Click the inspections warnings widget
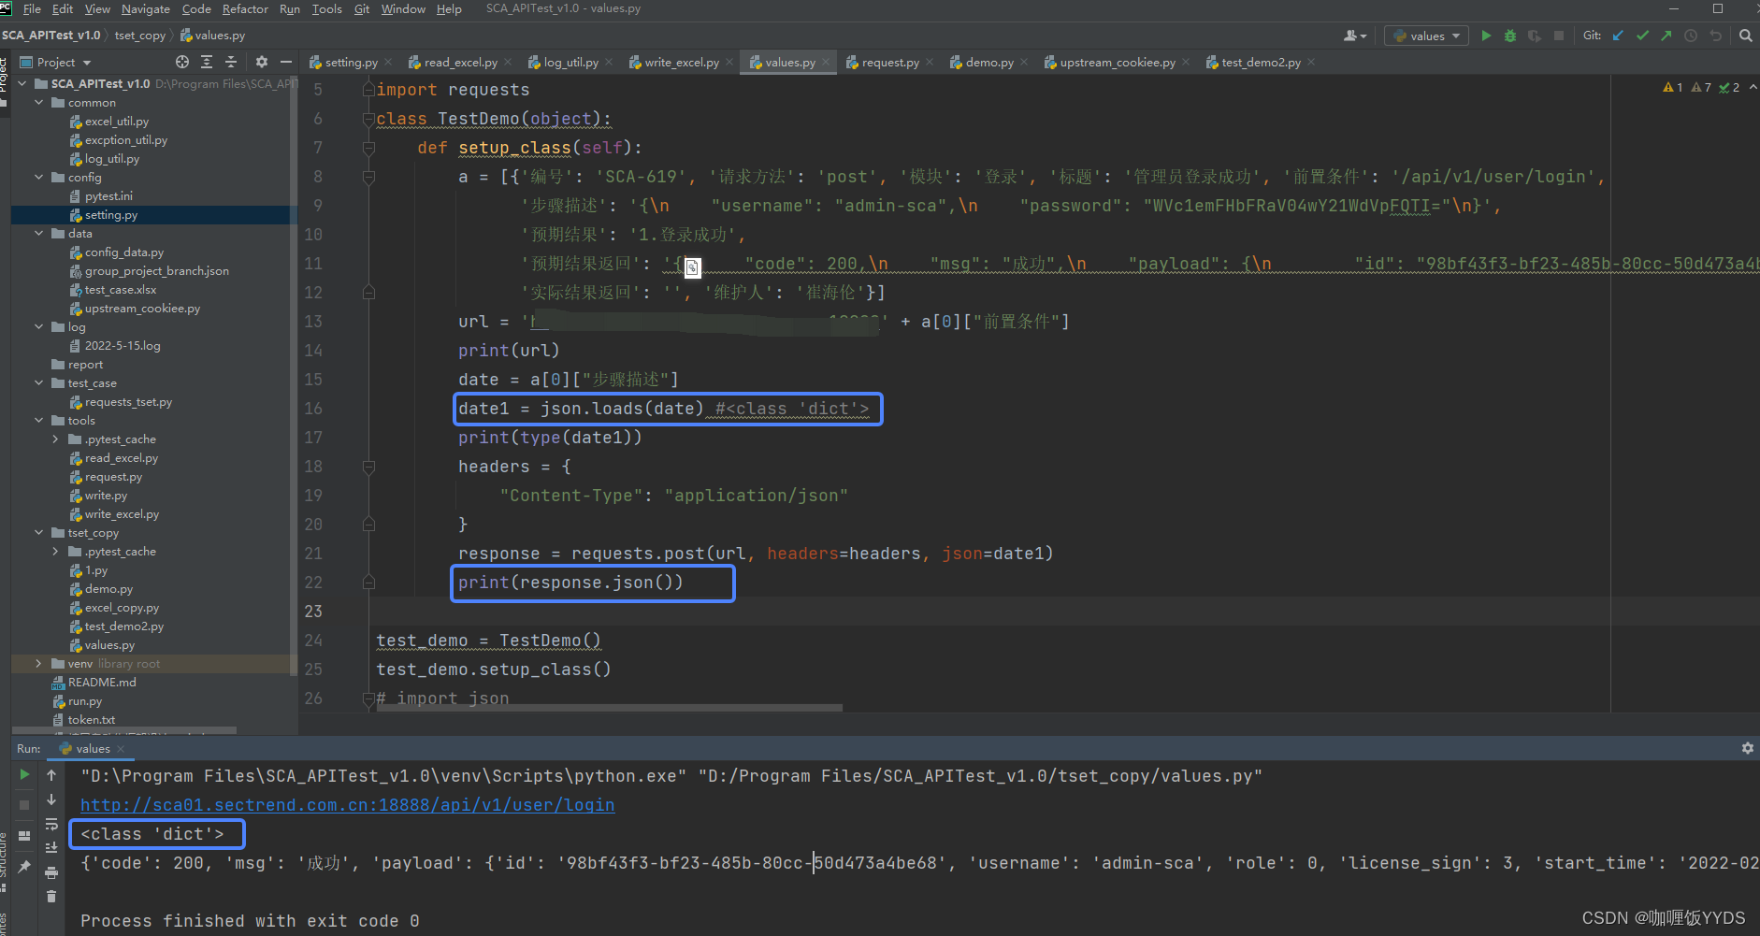 (x=1701, y=87)
